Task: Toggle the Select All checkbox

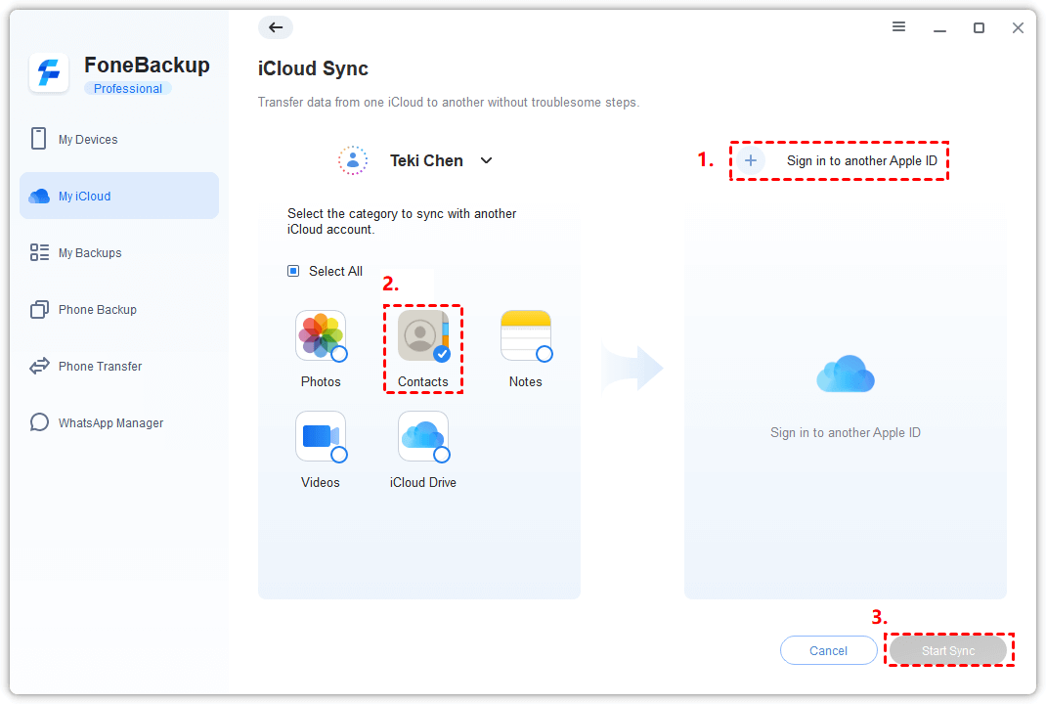Action: tap(293, 271)
